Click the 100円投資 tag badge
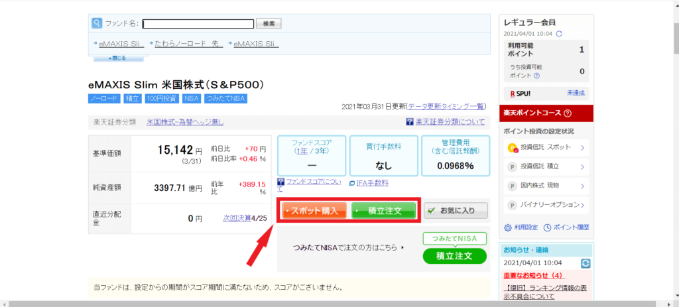This screenshot has width=679, height=307. (162, 98)
